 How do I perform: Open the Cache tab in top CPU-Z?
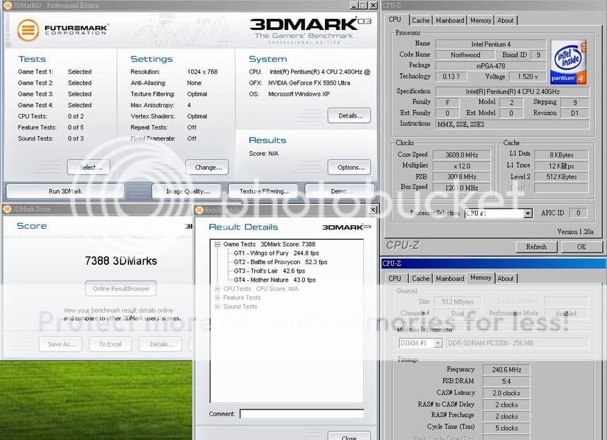pyautogui.click(x=421, y=20)
